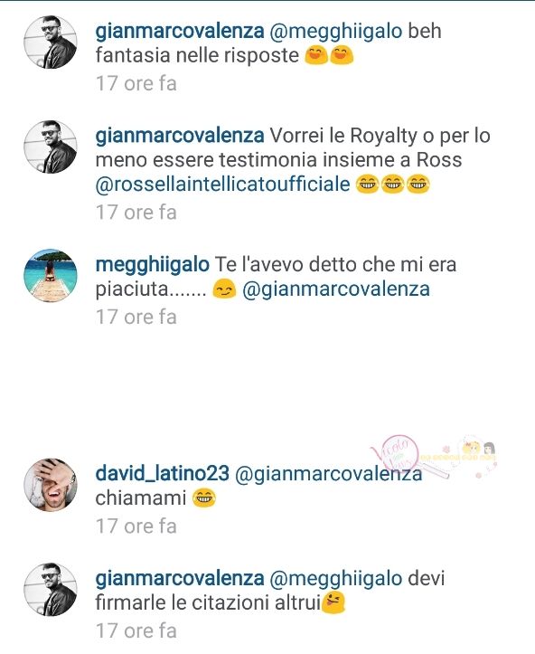Image resolution: width=535 pixels, height=654 pixels.
Task: Tap @megghiigalo mention before 'beh'
Action: click(336, 32)
